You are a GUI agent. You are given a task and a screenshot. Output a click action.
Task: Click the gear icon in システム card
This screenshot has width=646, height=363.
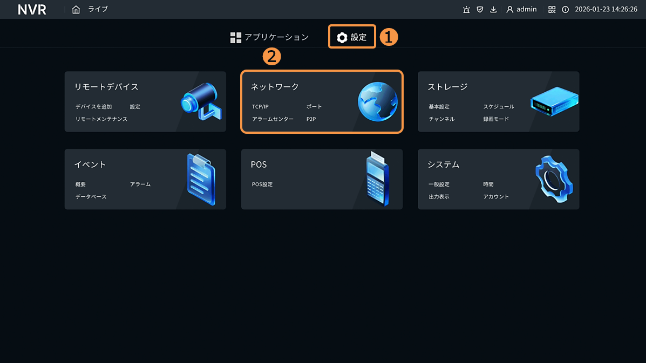pos(554,180)
